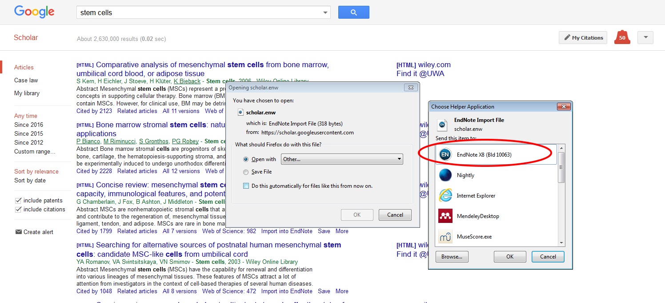The image size is (665, 303).
Task: Select the Internet Explorer icon in list
Action: (x=445, y=195)
